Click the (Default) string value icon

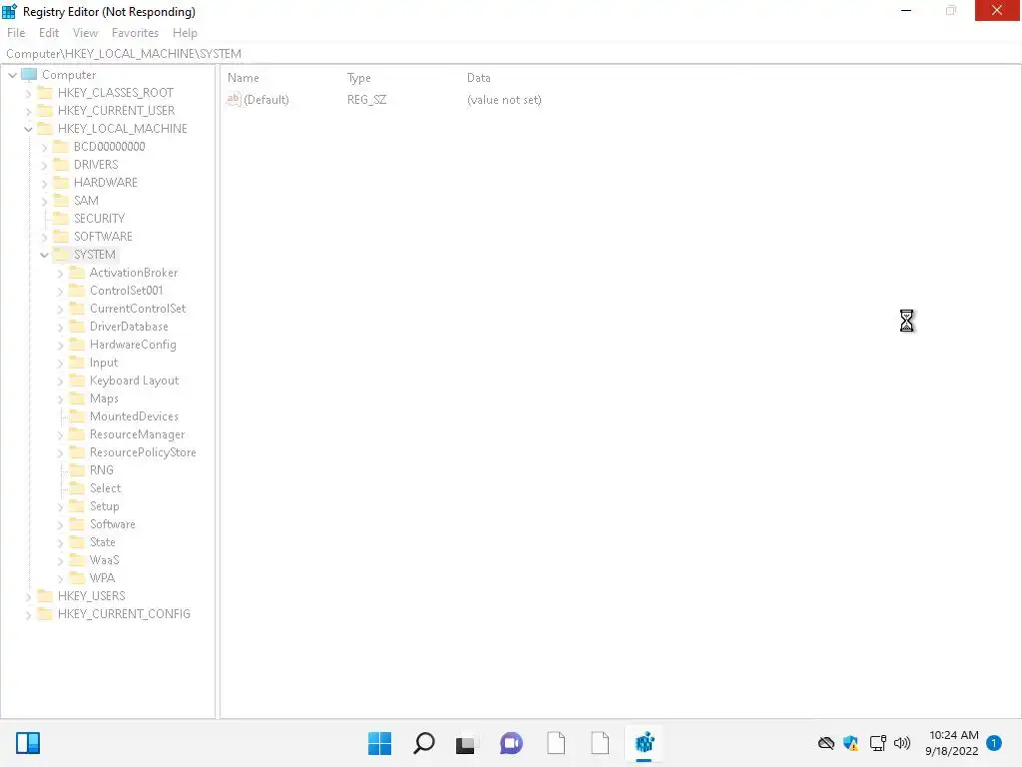pyautogui.click(x=234, y=99)
